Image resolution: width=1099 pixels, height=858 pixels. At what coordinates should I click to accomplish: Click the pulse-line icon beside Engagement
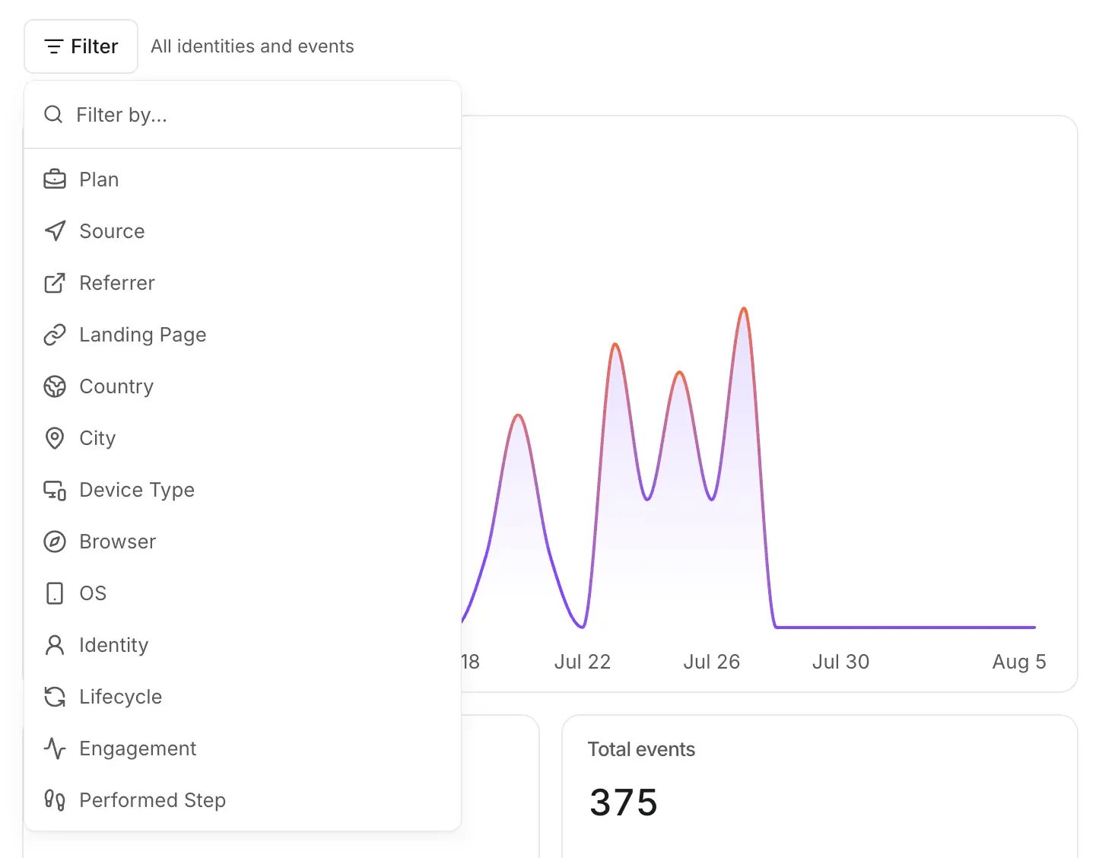(x=55, y=748)
